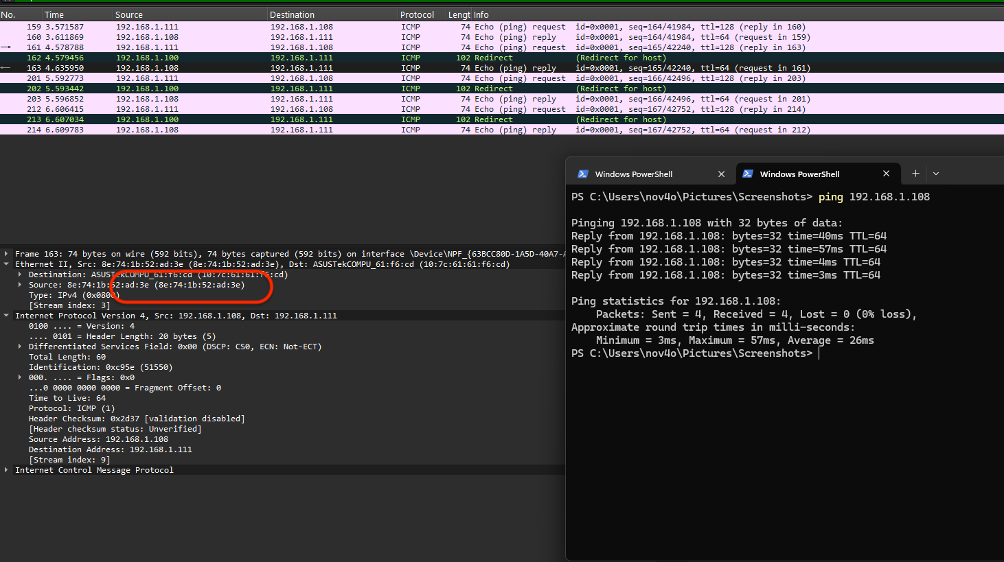Screen dimensions: 1004x562
Task: Expand the Differentiated Services Field entry
Action: 20,347
